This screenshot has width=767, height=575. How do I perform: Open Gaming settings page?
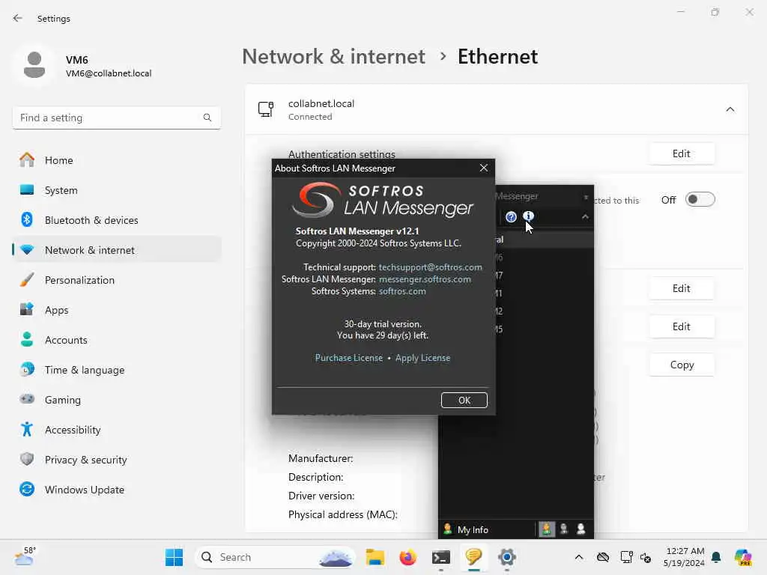[116, 400]
